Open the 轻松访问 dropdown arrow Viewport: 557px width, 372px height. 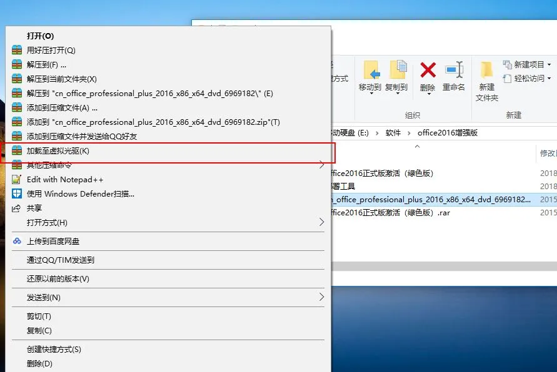click(x=549, y=79)
